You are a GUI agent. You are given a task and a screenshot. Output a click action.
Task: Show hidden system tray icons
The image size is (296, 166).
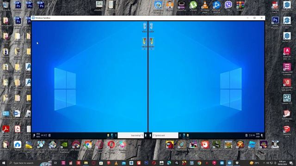[264, 163]
